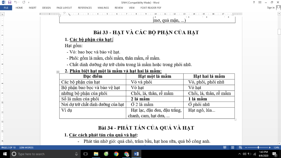This screenshot has height=158, width=281.
Task: Click the Wi-Fi network tray icon
Action: [x=255, y=154]
